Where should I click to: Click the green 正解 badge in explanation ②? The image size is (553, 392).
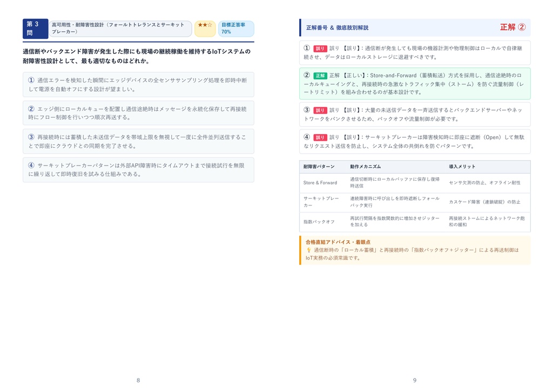(320, 75)
